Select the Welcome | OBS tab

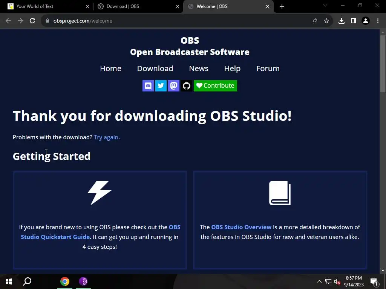228,6
